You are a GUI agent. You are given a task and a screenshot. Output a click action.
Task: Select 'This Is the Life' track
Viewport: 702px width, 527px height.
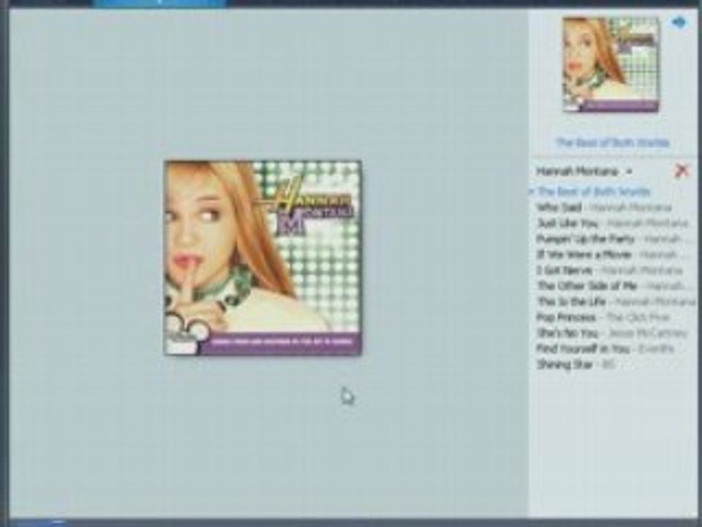[616, 302]
